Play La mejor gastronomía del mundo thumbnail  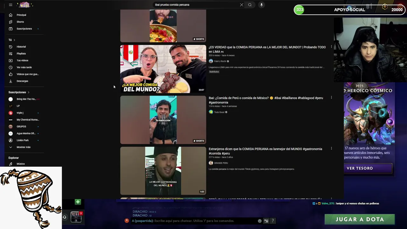(x=163, y=171)
